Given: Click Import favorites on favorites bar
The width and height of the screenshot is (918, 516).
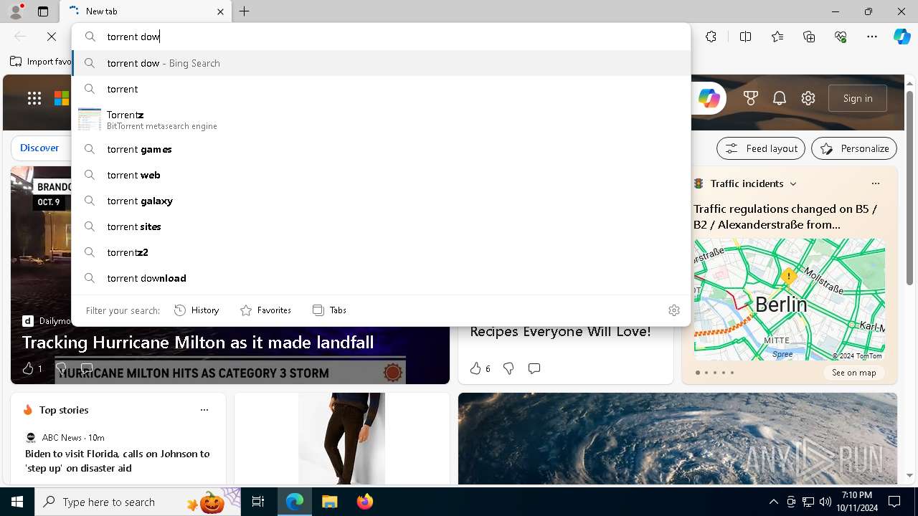Looking at the screenshot, I should click(41, 62).
